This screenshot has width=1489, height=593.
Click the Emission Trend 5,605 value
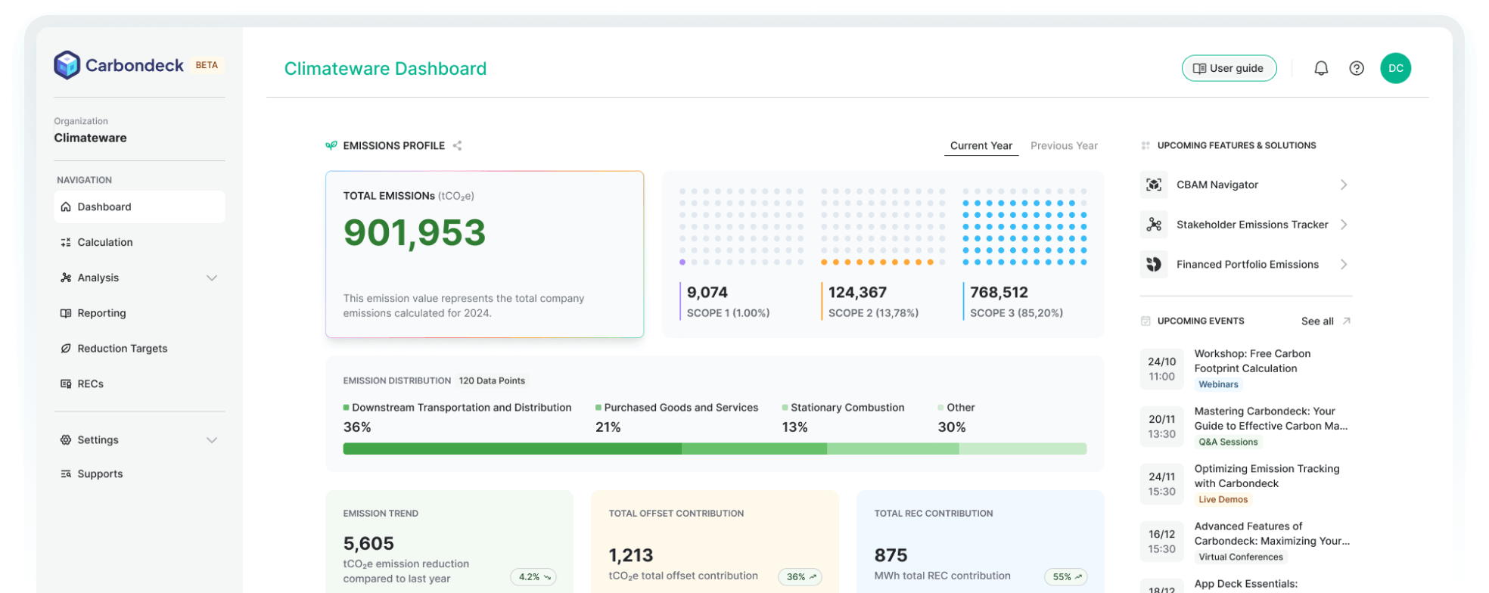point(368,543)
